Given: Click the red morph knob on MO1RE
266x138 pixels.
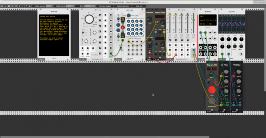Looking at the screenshot, I should coord(123,27).
